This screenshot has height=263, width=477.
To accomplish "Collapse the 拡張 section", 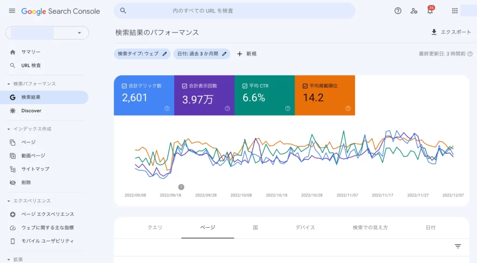I will (8, 260).
